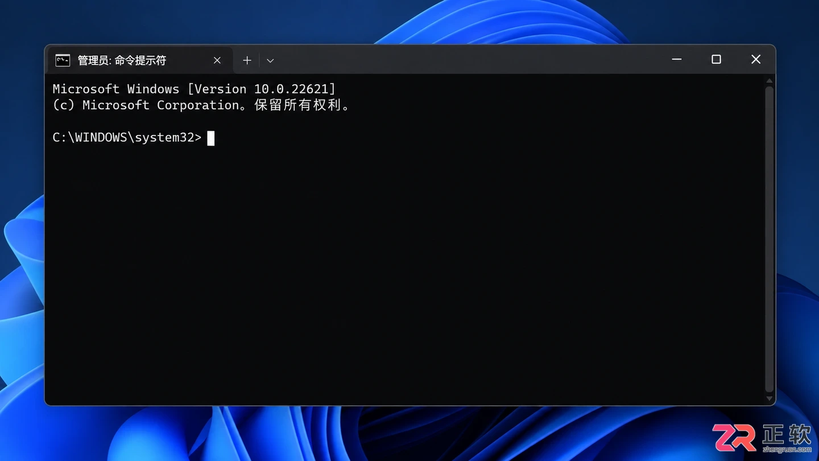
Task: Click the scrollbar down arrow
Action: 769,398
